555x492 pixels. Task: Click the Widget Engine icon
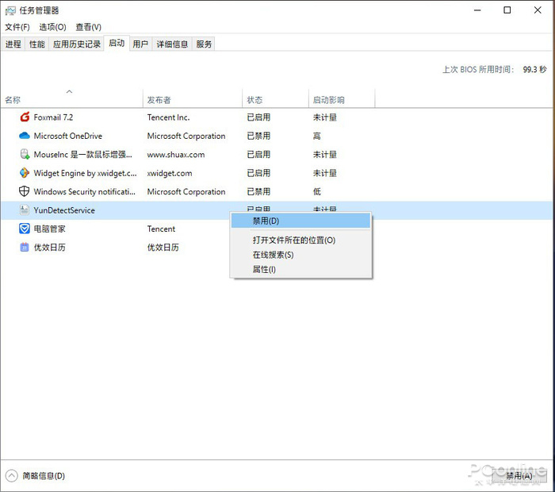click(x=25, y=173)
